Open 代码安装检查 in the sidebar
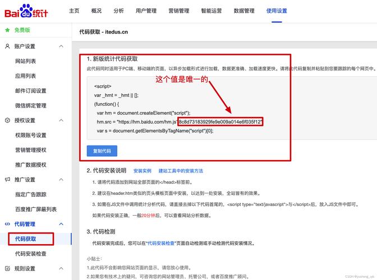 pos(31,254)
